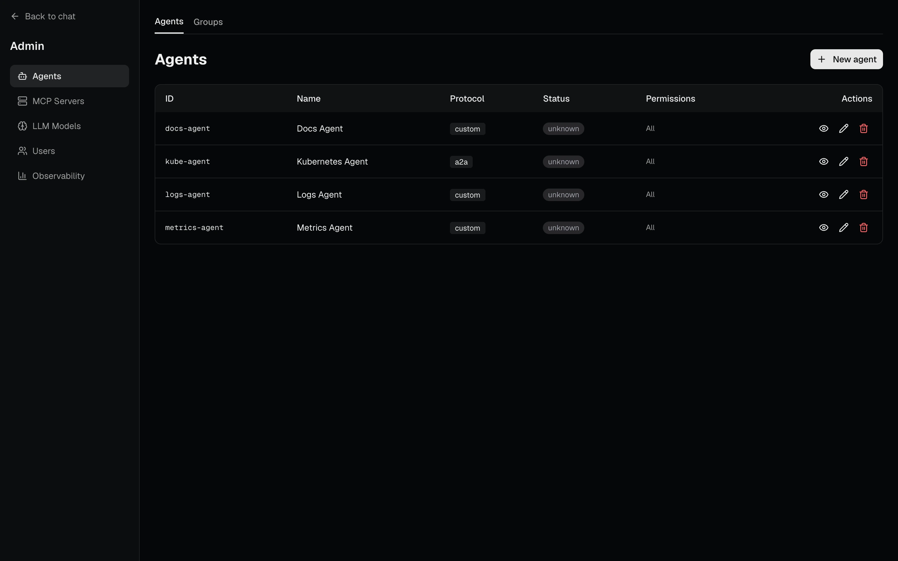Click the Name column header
Screen dimensions: 898x561
(308, 99)
